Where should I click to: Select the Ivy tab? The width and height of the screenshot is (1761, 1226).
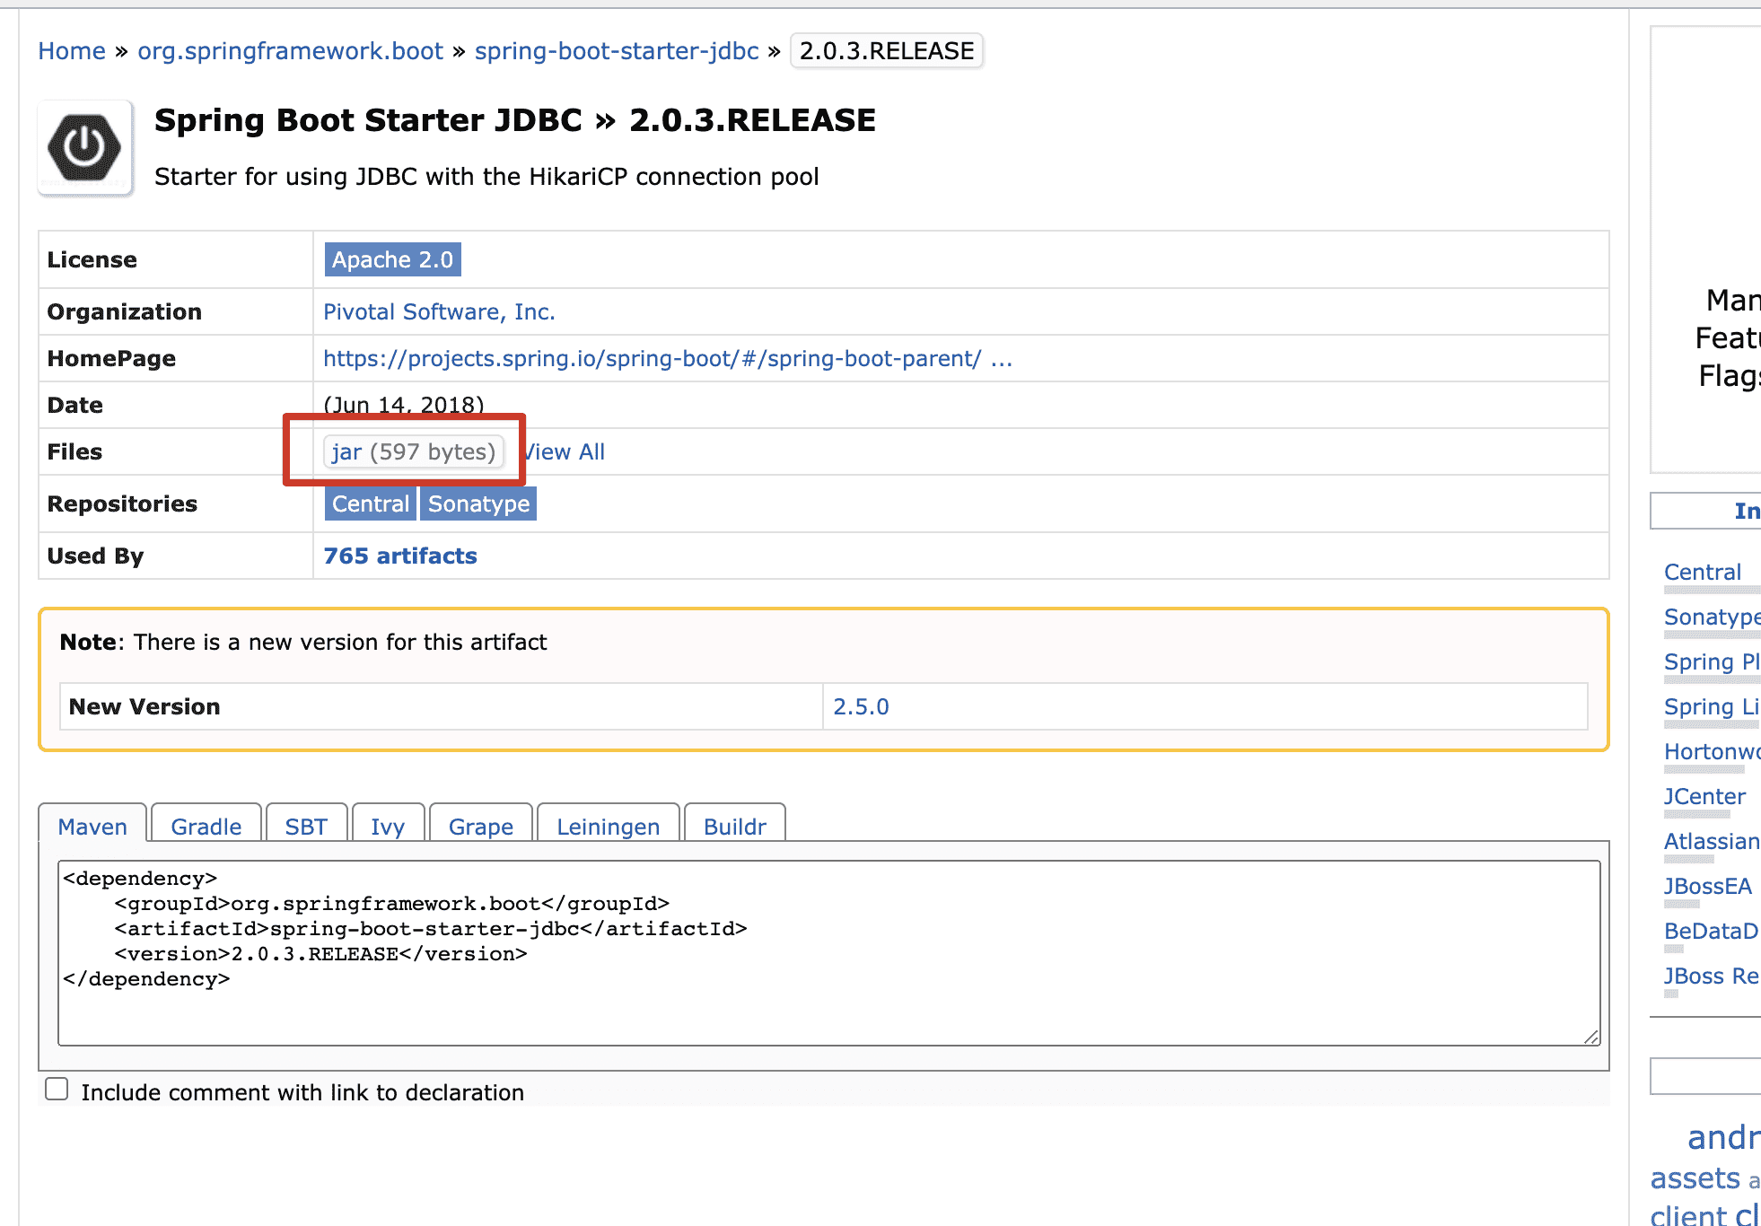click(x=387, y=826)
